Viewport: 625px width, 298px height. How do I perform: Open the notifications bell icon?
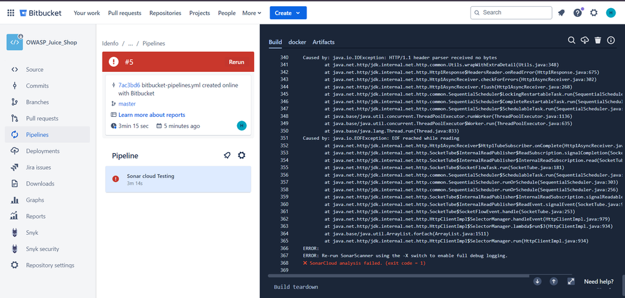coord(561,12)
